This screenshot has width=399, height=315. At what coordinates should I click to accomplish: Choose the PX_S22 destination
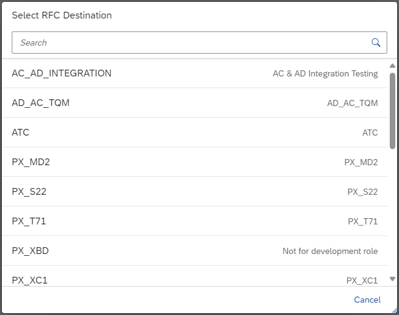coord(29,192)
